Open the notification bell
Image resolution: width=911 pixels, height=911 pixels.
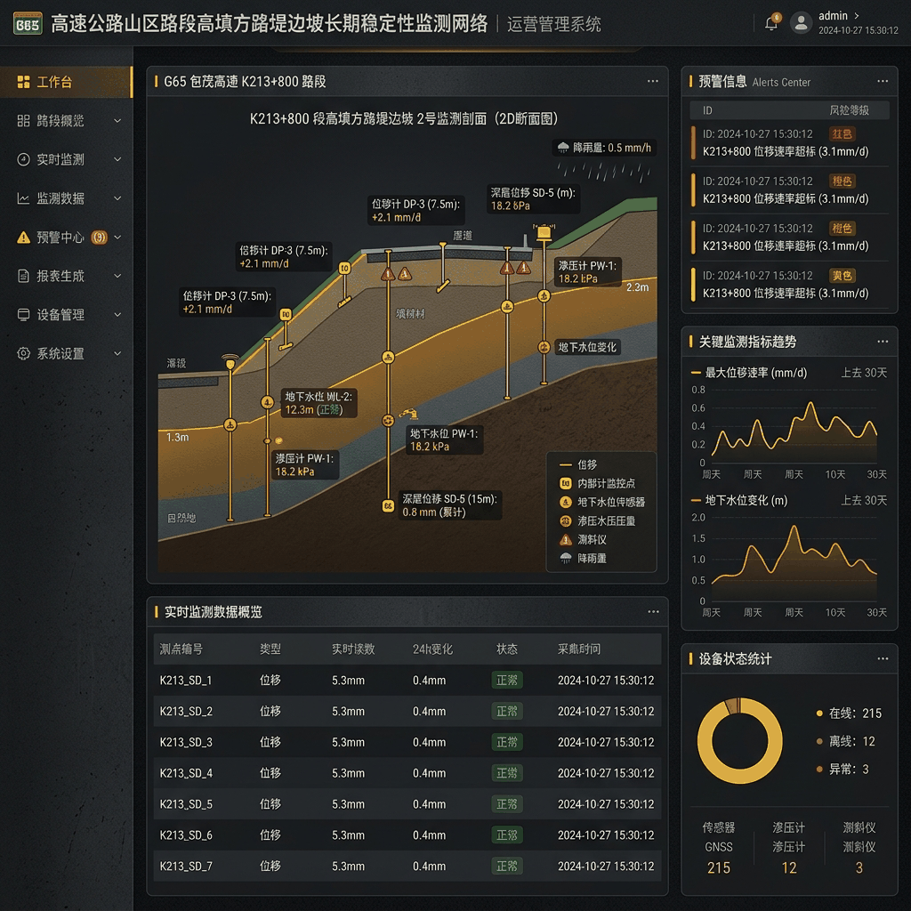point(771,22)
